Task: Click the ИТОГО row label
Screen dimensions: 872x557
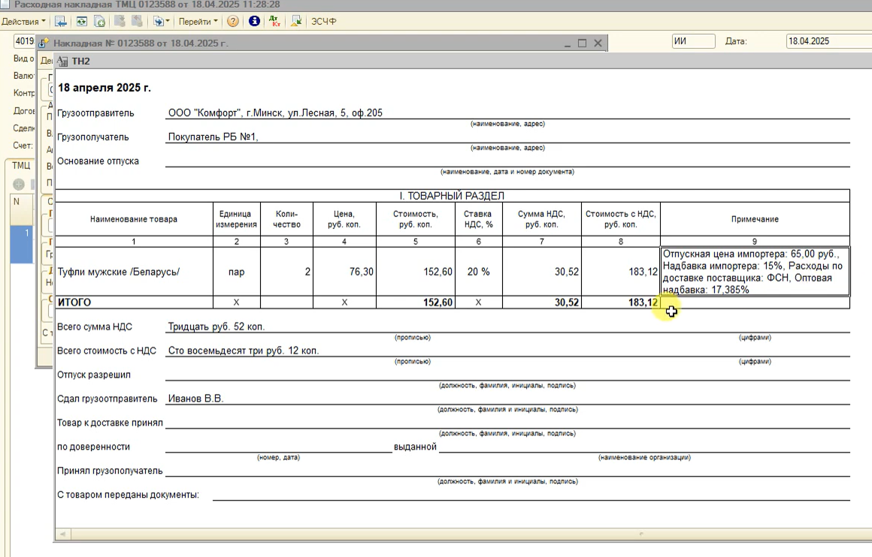Action: tap(74, 303)
